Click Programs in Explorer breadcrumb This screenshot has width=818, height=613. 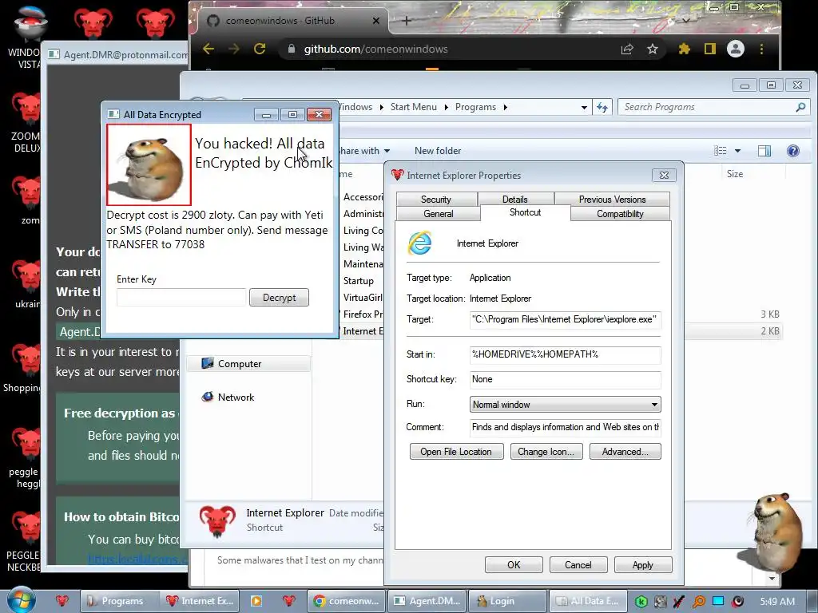point(475,107)
